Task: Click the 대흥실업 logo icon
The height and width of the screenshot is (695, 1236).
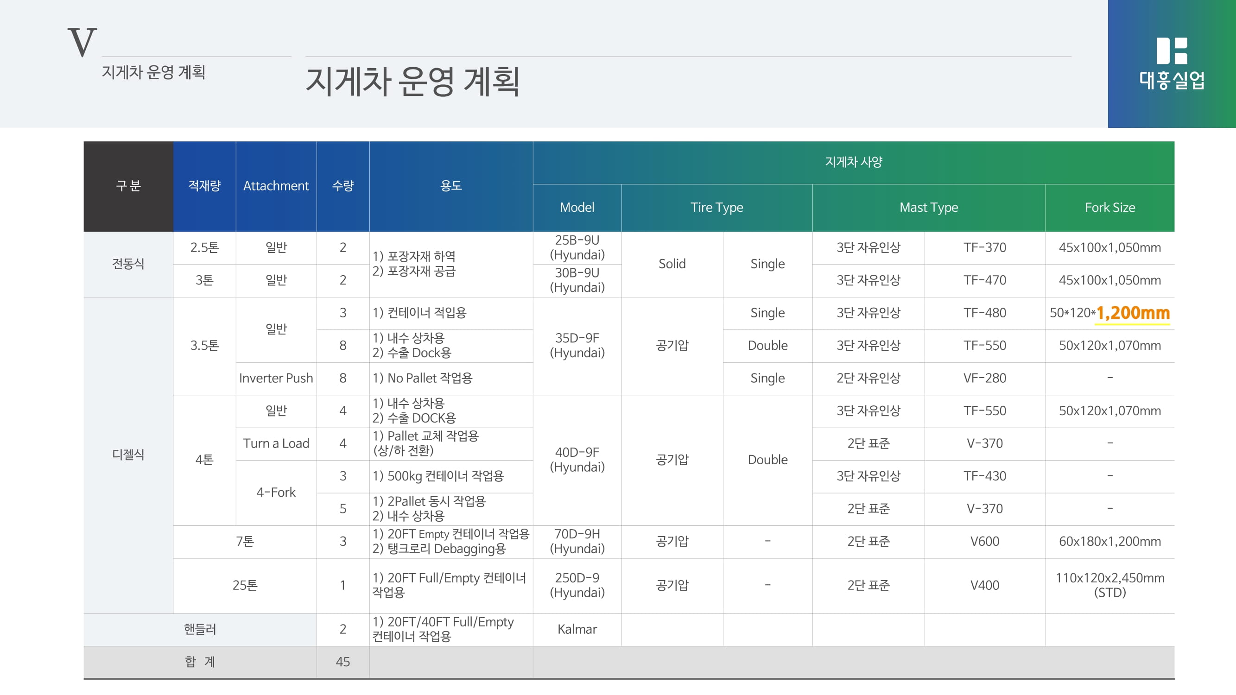Action: point(1171,51)
